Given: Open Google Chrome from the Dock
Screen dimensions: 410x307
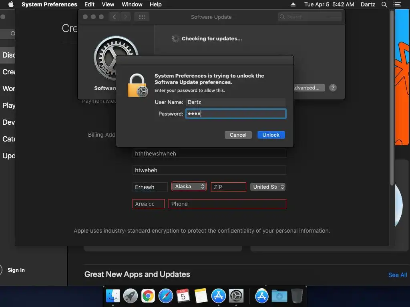Looking at the screenshot, I should (x=148, y=296).
